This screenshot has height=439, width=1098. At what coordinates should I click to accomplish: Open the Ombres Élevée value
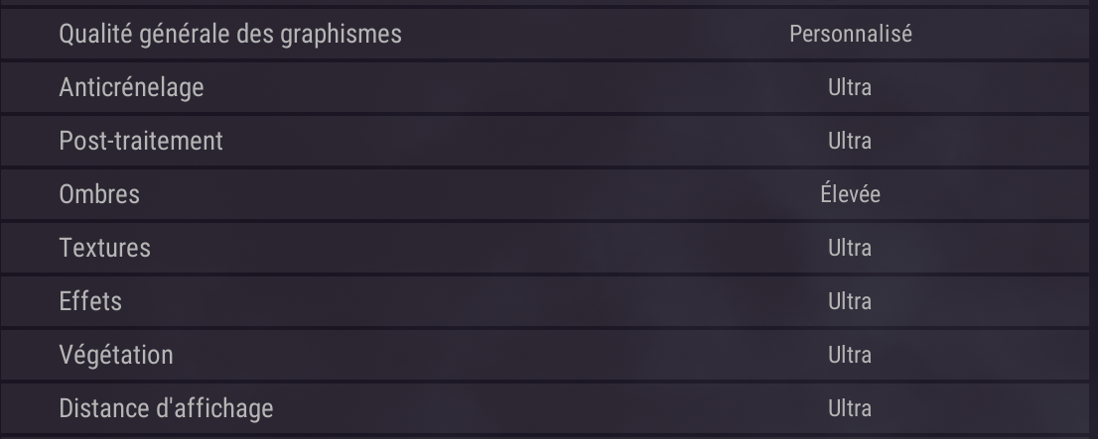[x=850, y=194]
